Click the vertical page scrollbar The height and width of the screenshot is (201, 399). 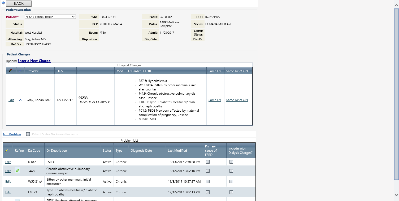[x=396, y=93]
